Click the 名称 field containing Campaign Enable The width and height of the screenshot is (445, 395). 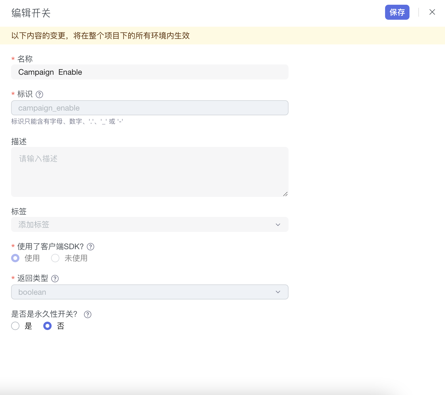pos(150,72)
